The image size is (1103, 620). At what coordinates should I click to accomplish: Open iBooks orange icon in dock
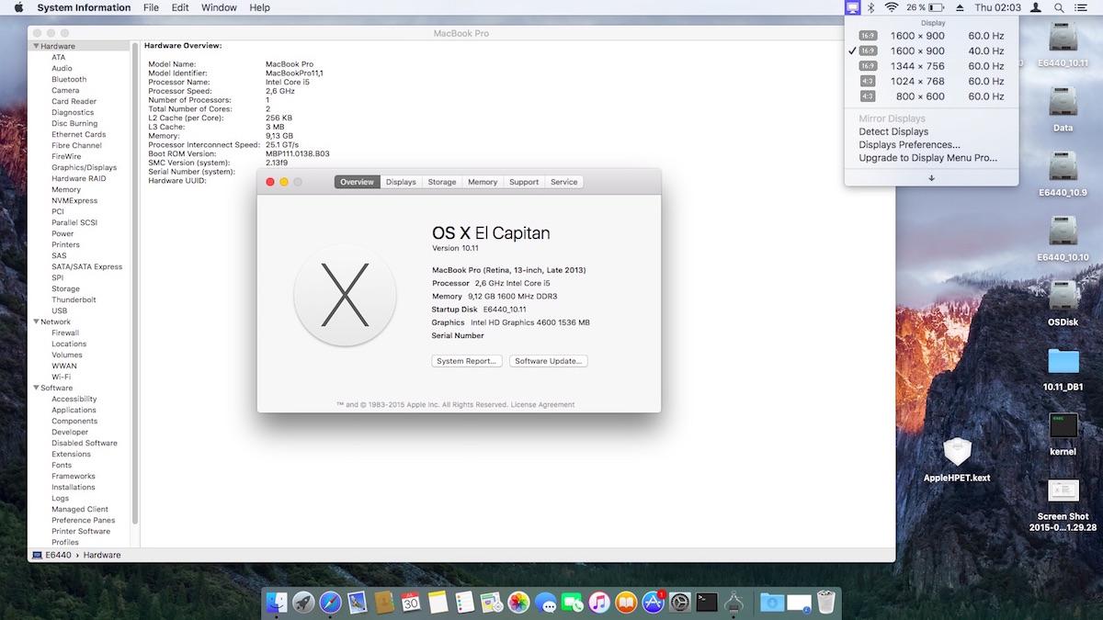tap(626, 603)
